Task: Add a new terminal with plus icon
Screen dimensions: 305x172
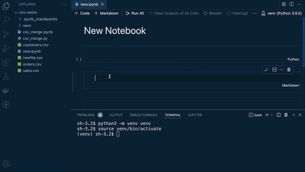Action: click(267, 115)
